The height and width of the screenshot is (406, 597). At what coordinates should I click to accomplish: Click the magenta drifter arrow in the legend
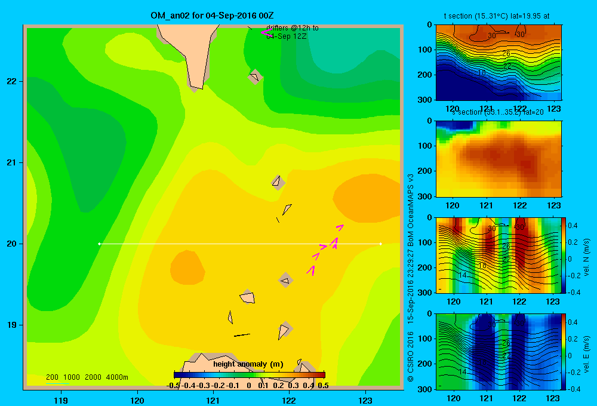coord(266,33)
